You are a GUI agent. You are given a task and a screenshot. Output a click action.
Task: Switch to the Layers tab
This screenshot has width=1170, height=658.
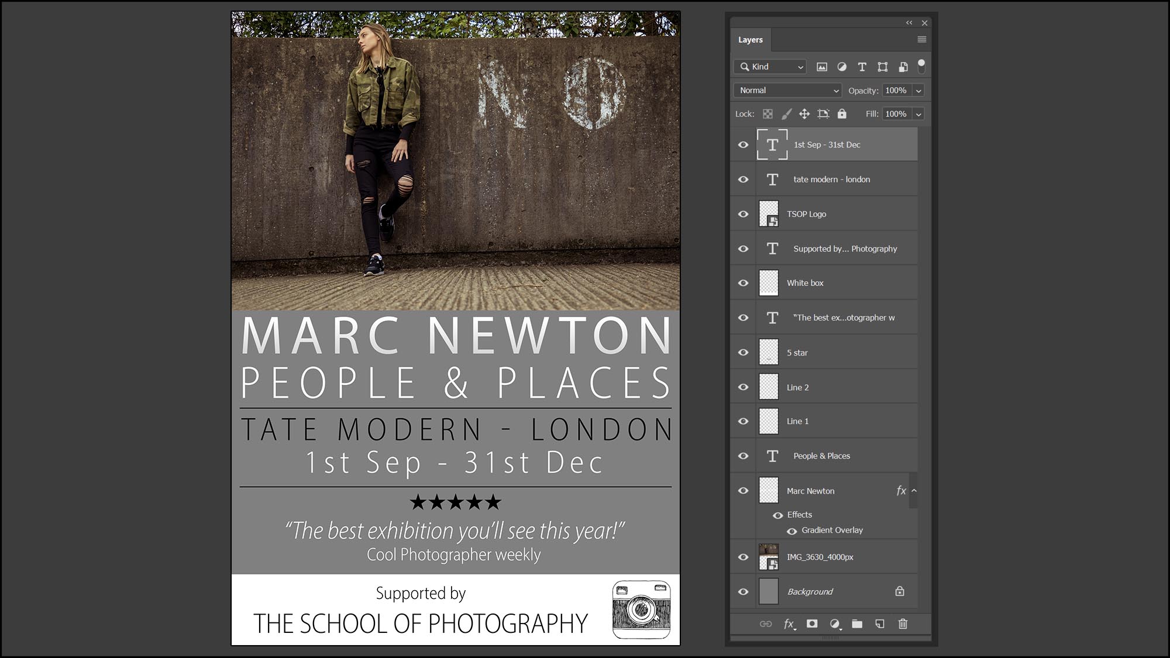[751, 39]
